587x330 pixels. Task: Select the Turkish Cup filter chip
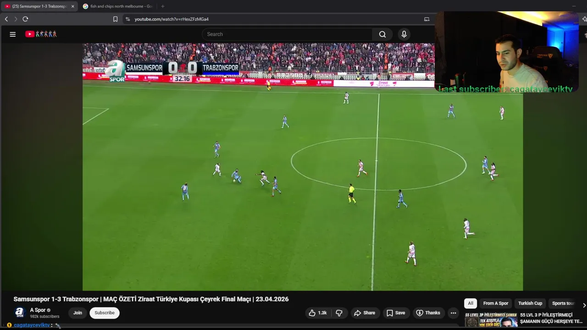(530, 303)
